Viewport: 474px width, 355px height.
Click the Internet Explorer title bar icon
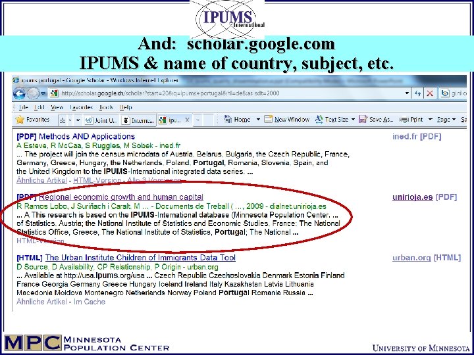[x=16, y=80]
